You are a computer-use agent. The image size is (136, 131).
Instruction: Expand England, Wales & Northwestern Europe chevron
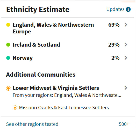click(126, 25)
